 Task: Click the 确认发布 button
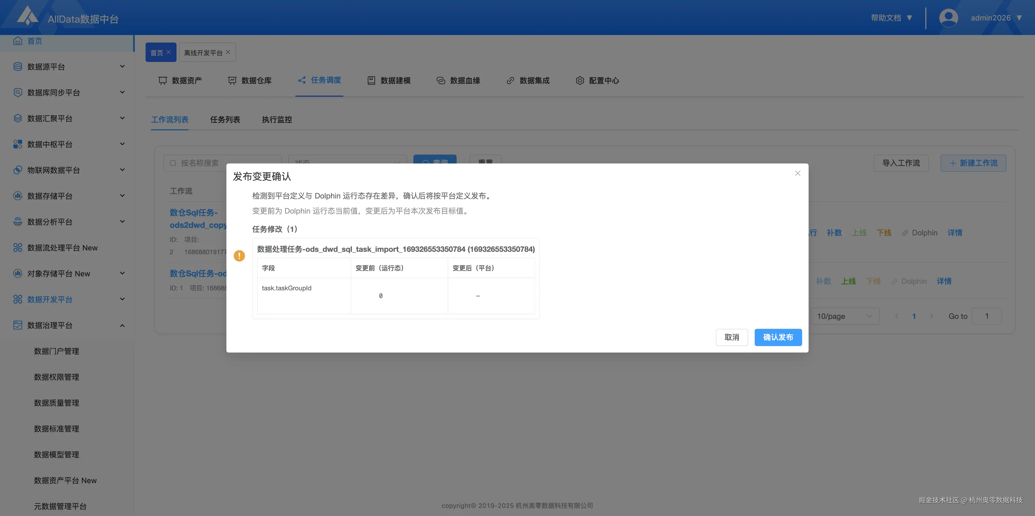pos(778,337)
